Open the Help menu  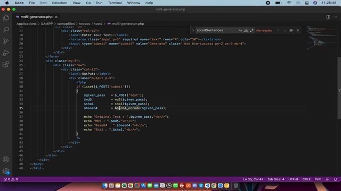[x=149, y=3]
